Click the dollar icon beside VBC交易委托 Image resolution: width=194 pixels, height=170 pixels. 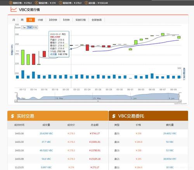(114, 116)
